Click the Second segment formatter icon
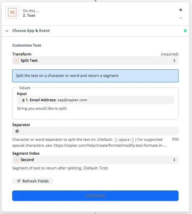 point(16,160)
